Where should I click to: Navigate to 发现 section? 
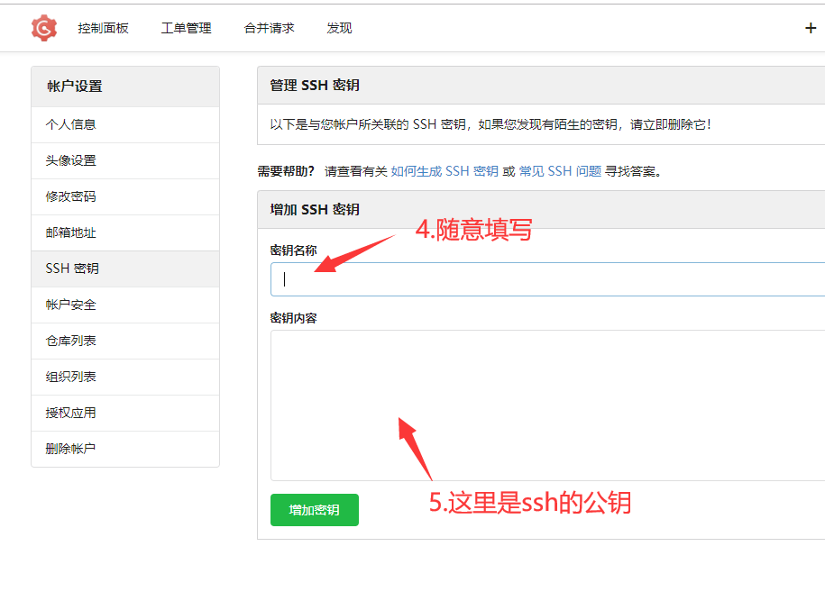[339, 28]
